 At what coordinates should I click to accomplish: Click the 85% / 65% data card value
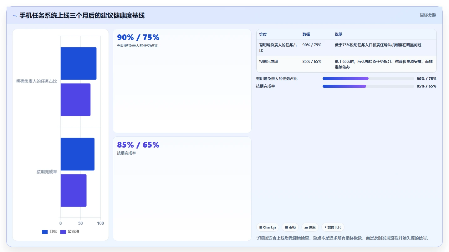(x=138, y=145)
